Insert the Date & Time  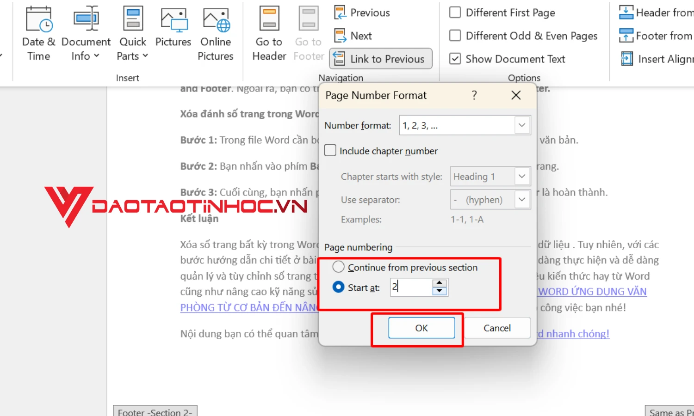tap(38, 32)
